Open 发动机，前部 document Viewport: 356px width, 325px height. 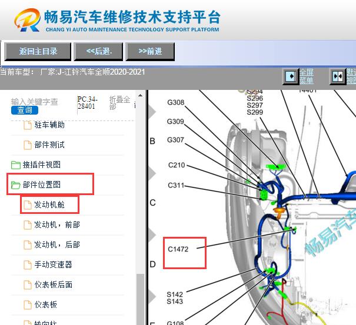pos(57,225)
